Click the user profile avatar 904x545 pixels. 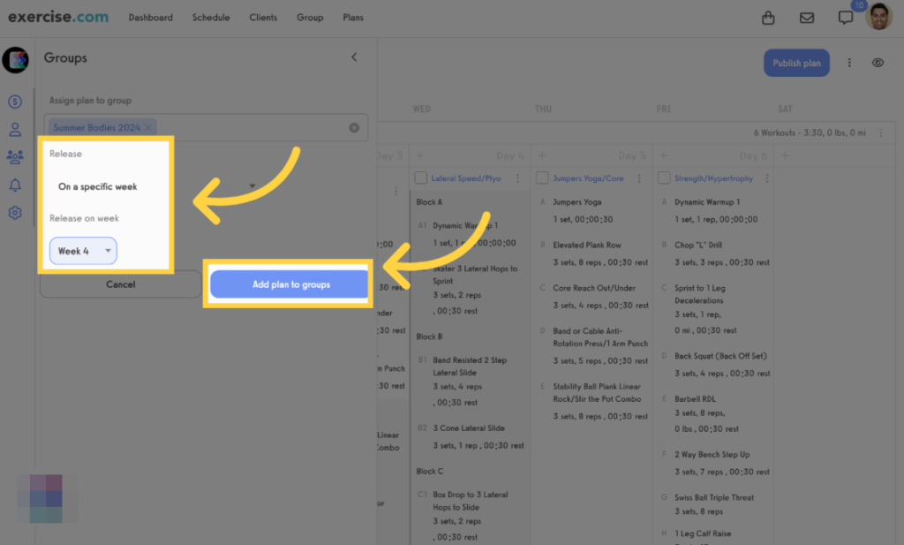point(878,17)
